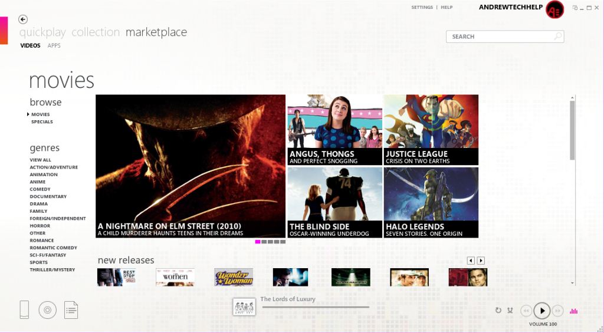Click the now playing album art thumbnail
This screenshot has width=604, height=333.
pyautogui.click(x=244, y=307)
